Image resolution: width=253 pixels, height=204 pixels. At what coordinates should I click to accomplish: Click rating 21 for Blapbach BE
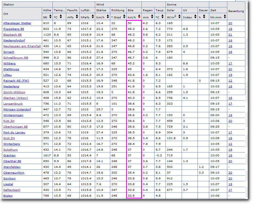pyautogui.click(x=230, y=35)
